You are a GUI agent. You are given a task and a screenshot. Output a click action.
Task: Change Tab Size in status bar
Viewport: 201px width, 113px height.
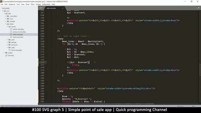pyautogui.click(x=180, y=106)
